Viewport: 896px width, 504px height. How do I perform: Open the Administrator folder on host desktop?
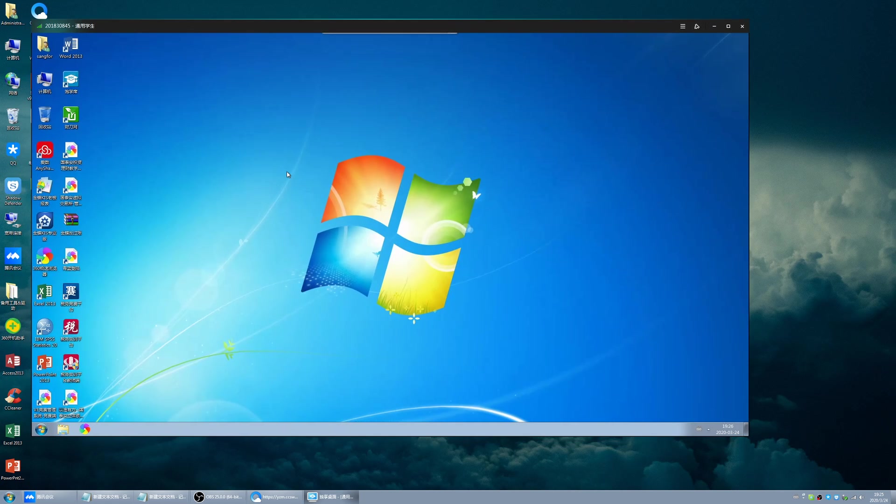13,14
